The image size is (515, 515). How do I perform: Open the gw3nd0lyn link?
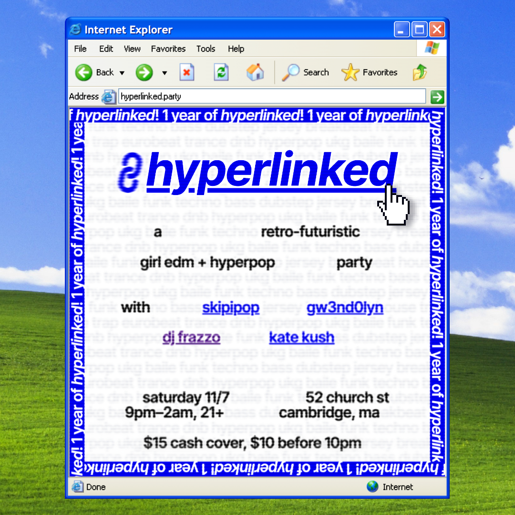[x=345, y=308]
